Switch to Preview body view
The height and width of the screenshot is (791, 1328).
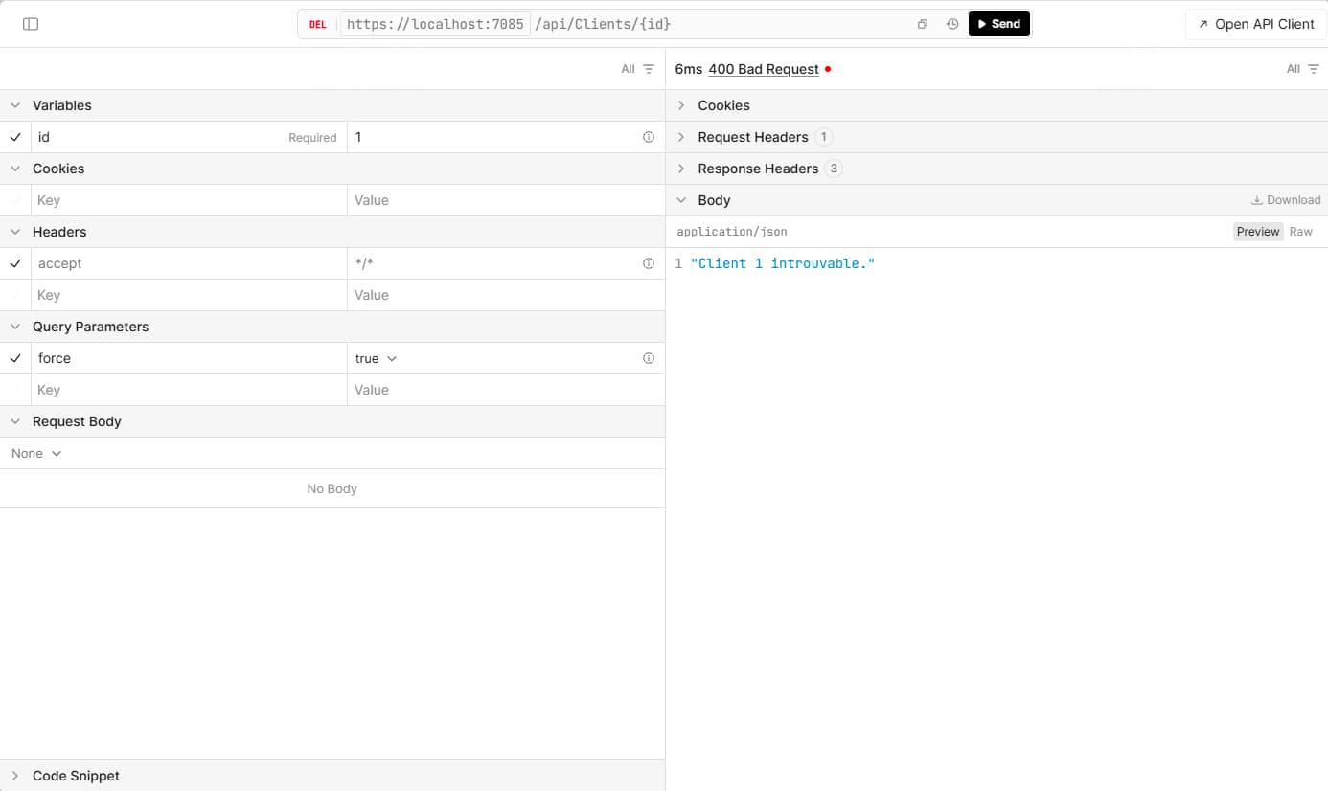(x=1258, y=232)
